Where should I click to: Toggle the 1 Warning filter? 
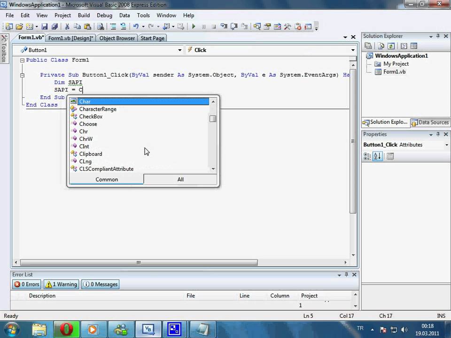click(62, 284)
